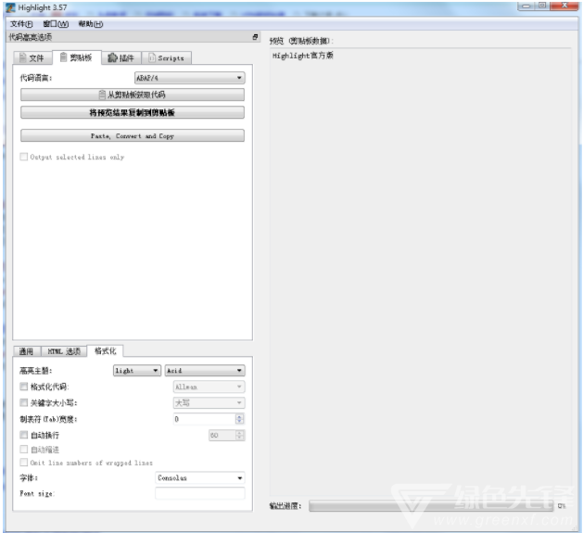Screen dimensions: 583x533
Task: Expand the 代码语言 ABAP/4 dropdown
Action: (x=189, y=78)
